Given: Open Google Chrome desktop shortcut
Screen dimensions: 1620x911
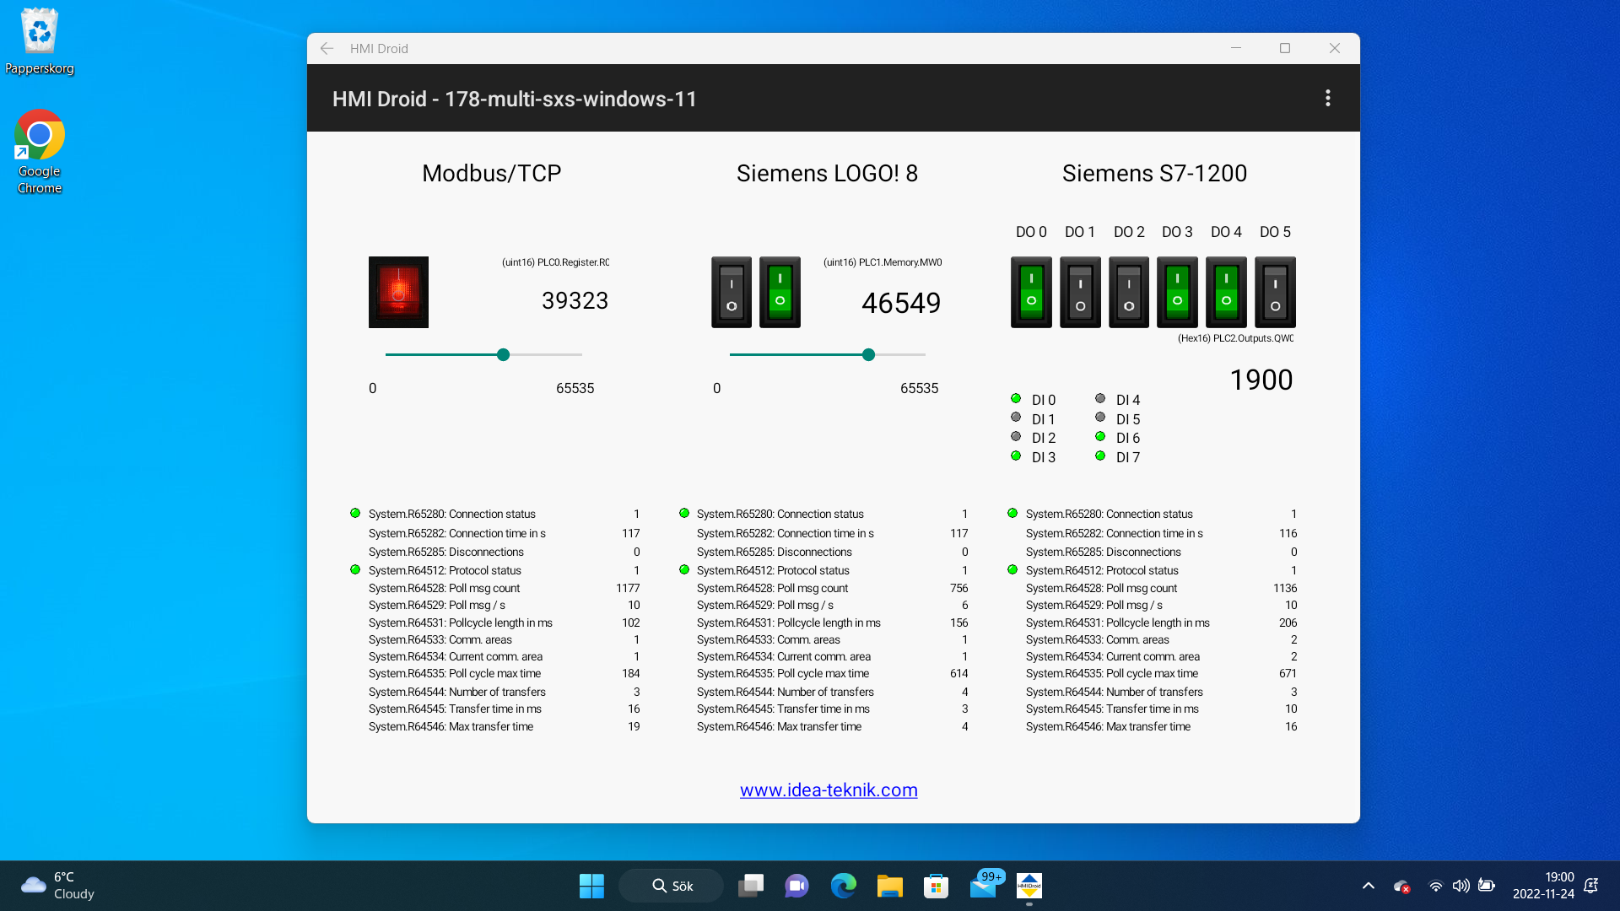Looking at the screenshot, I should click(x=40, y=152).
